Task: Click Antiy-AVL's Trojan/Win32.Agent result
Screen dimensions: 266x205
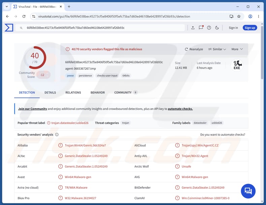Action: click(195, 156)
